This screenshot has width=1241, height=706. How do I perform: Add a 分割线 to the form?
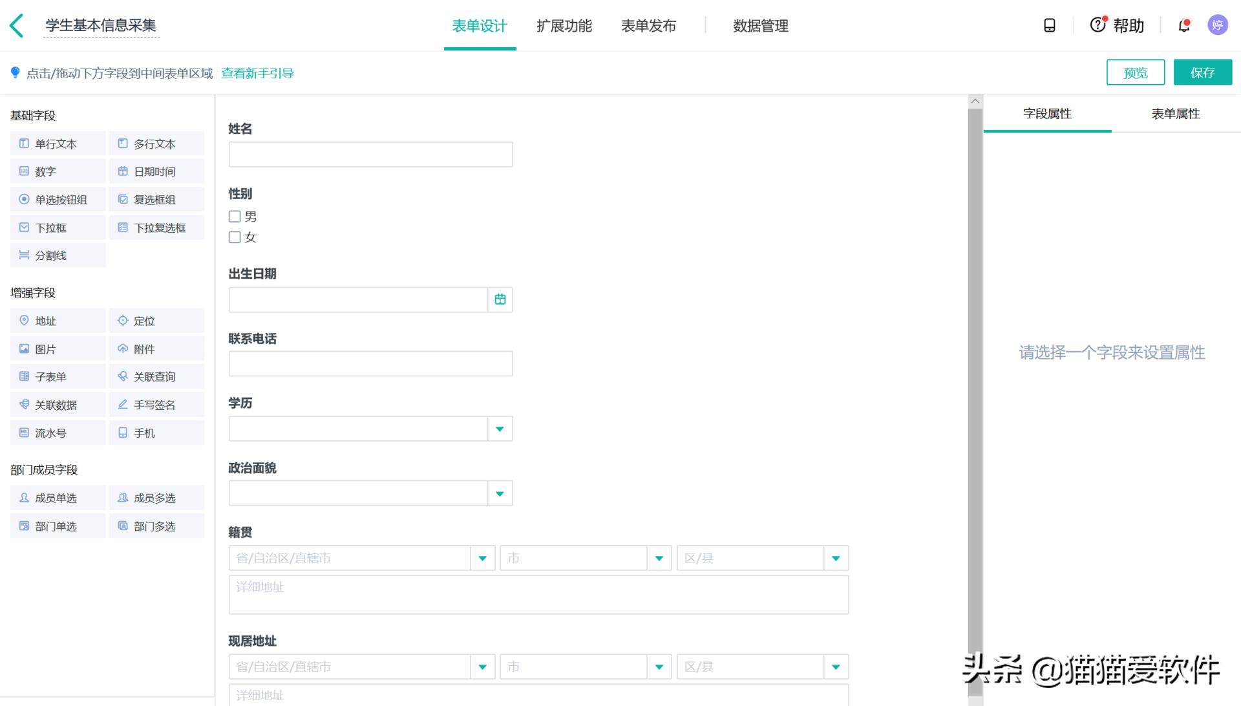pos(57,255)
